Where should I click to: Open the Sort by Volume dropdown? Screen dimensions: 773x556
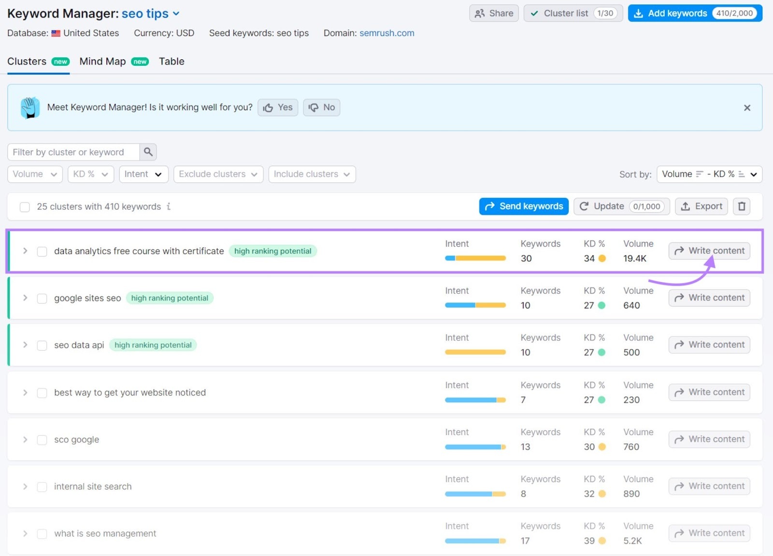709,174
